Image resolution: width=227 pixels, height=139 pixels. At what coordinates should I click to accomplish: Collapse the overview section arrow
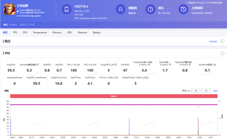pyautogui.click(x=222, y=41)
